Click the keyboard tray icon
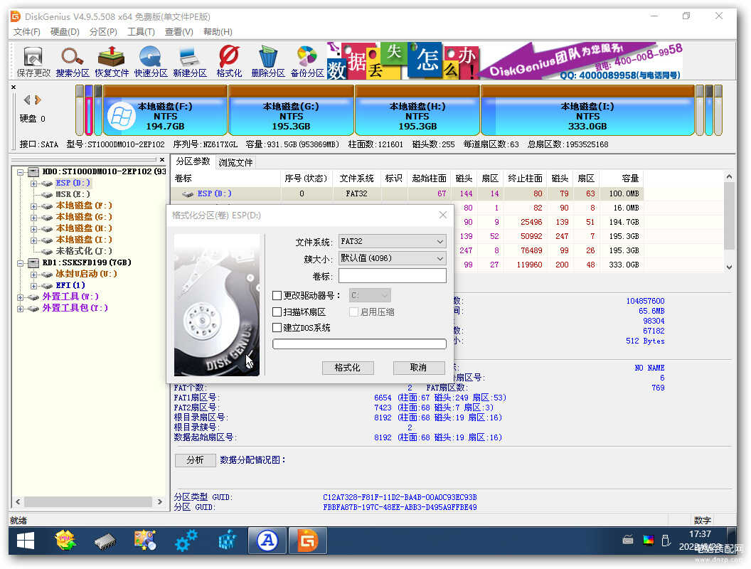The image size is (751, 569). tap(628, 541)
